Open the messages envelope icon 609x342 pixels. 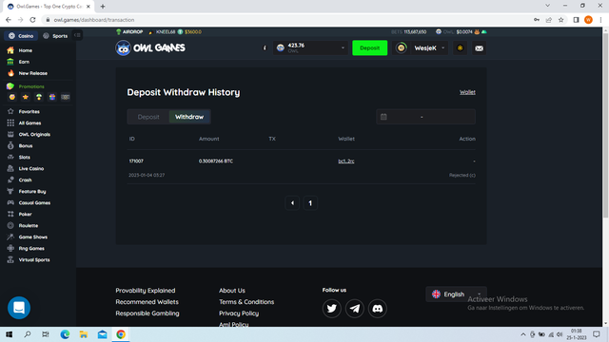pyautogui.click(x=480, y=48)
